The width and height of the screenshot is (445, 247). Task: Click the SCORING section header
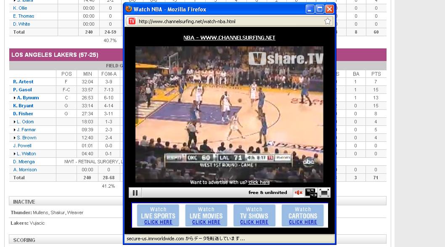(x=24, y=240)
